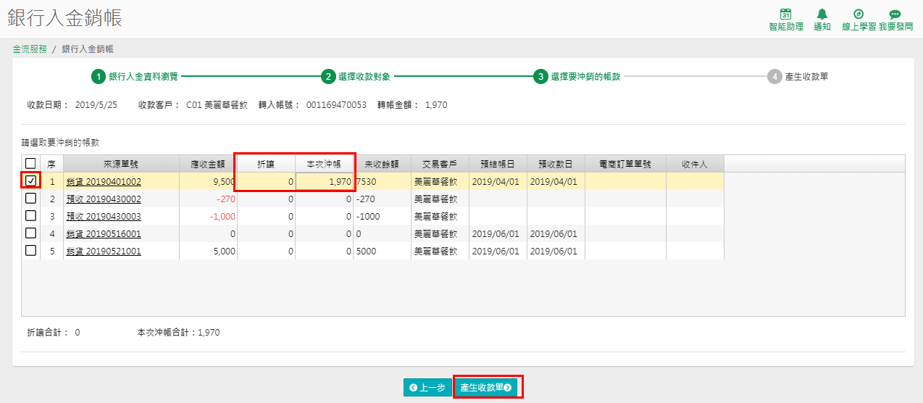Sort by the 應收金額 column header
Viewport: 923px width, 403px height.
(x=208, y=164)
